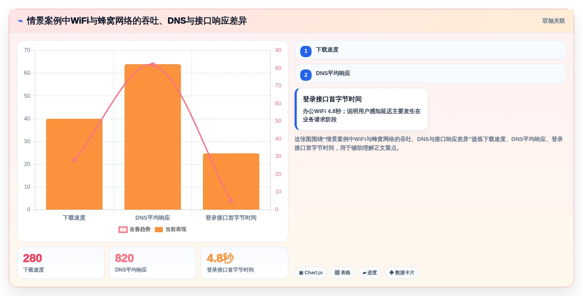Toggle the 改善趋势 legend entry
Screen dimensions: 583x296
(134, 229)
